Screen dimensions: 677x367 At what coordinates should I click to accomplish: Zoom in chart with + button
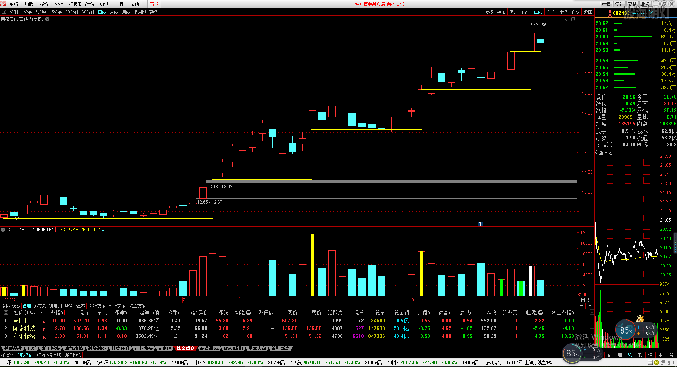coord(581,305)
